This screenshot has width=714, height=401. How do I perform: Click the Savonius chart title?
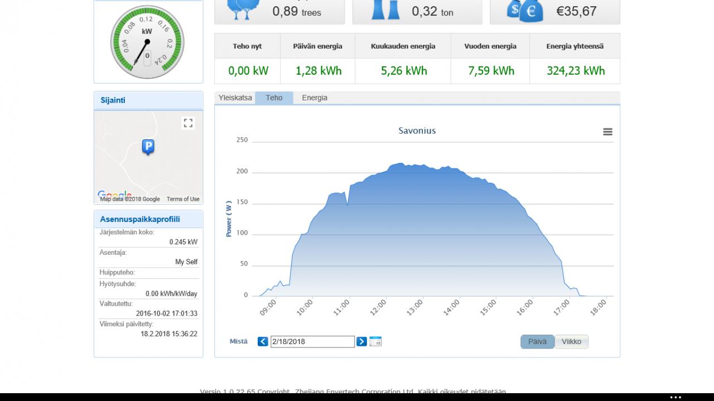[x=417, y=131]
